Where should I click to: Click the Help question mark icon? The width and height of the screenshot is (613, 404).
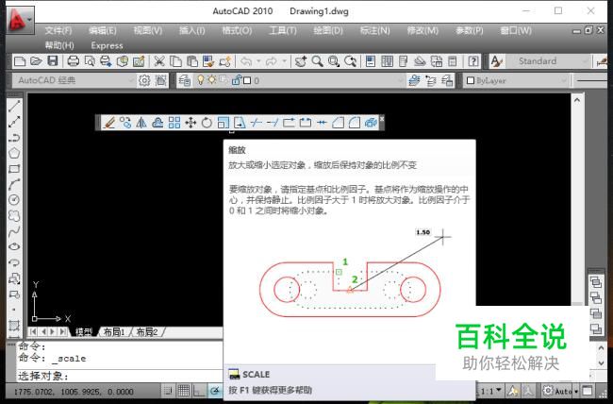pyautogui.click(x=473, y=61)
